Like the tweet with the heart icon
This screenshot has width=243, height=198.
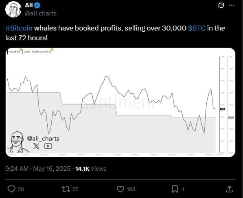(x=120, y=189)
